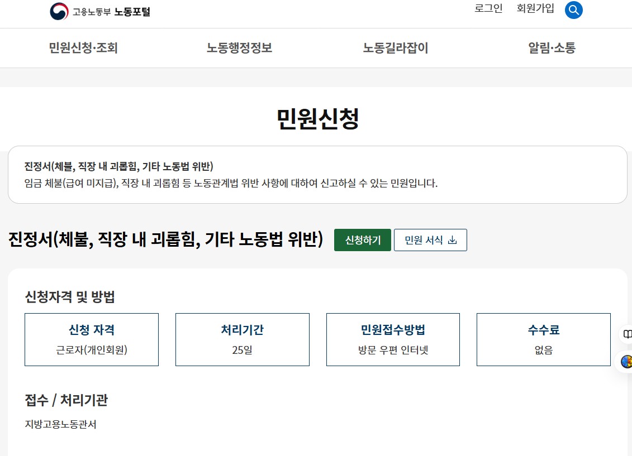
Task: Click the 민원접수방법 card
Action: 393,339
